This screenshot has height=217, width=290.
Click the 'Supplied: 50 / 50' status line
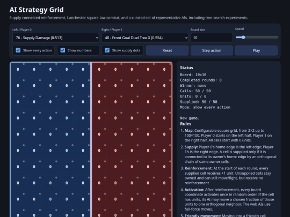[x=199, y=102]
